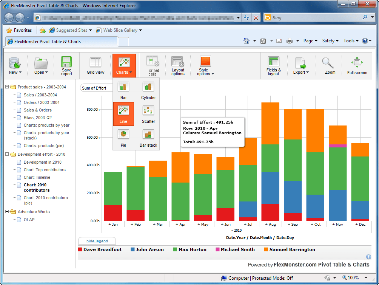Open a saved report

(x=40, y=65)
